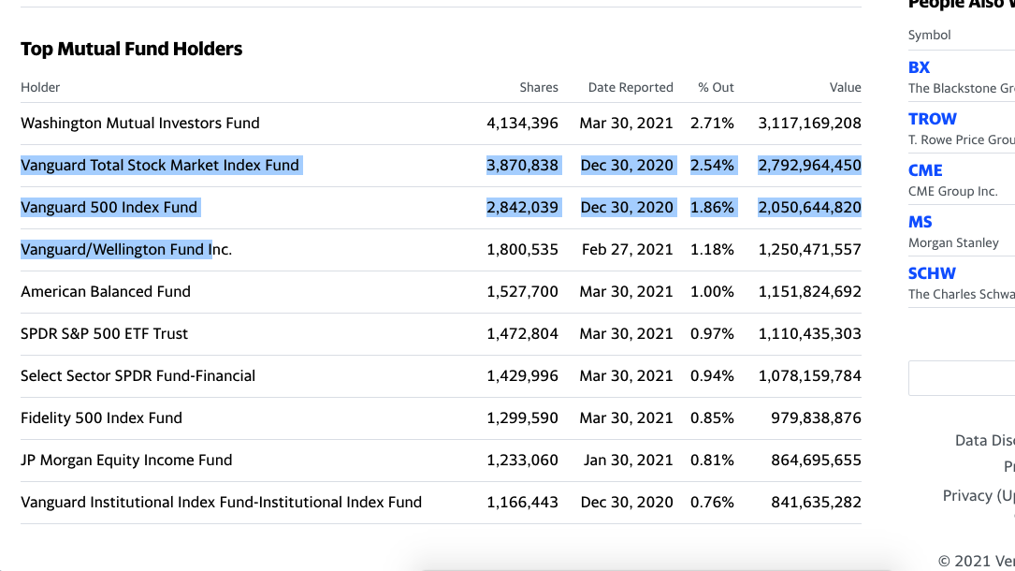This screenshot has width=1015, height=571.
Task: Click the 1.86% out cell
Action: (712, 207)
